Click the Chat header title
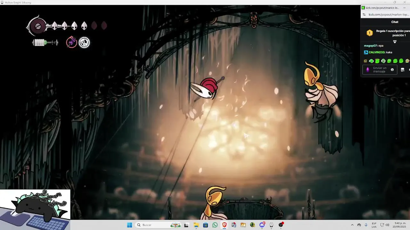Screen dimensions: 410x230 tap(395, 22)
